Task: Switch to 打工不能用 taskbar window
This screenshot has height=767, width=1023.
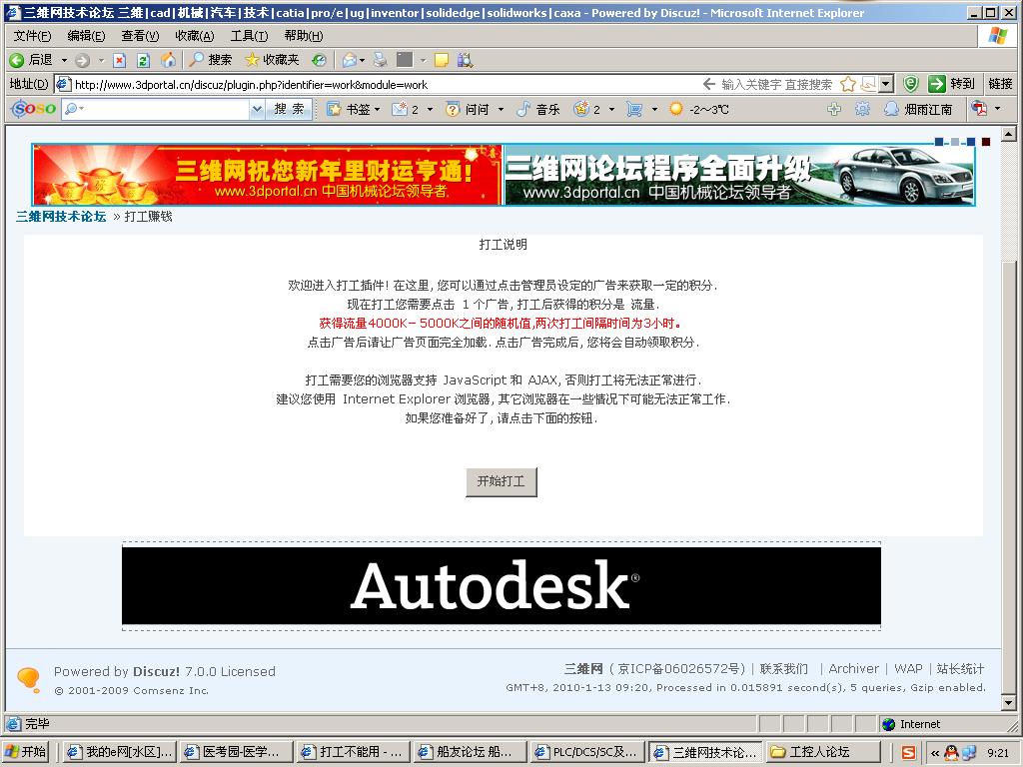Action: [x=352, y=752]
